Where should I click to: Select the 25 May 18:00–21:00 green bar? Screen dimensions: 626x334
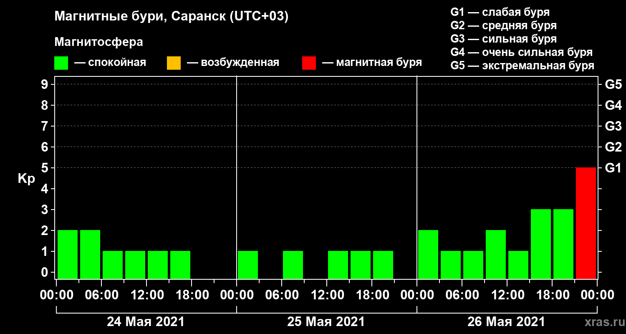(383, 265)
